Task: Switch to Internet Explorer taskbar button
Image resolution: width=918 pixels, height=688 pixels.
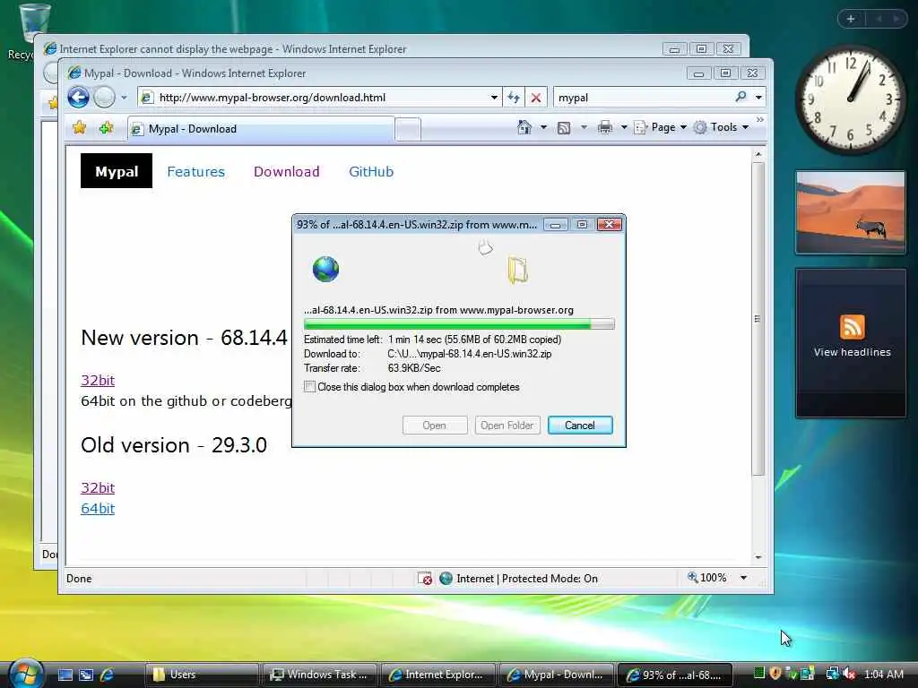Action: click(438, 675)
